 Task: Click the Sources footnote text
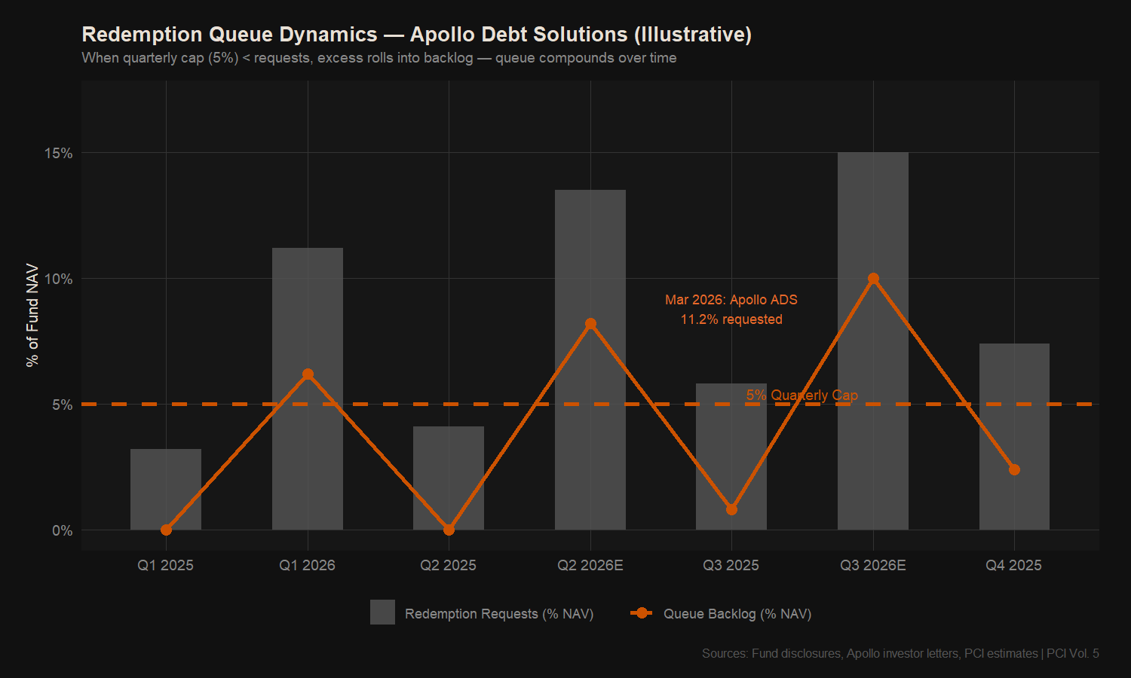[900, 653]
